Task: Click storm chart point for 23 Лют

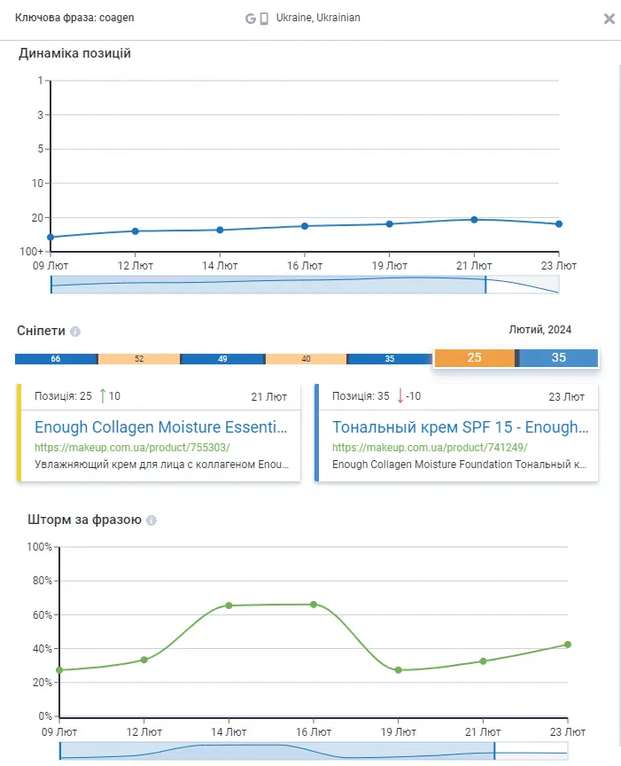Action: point(568,645)
